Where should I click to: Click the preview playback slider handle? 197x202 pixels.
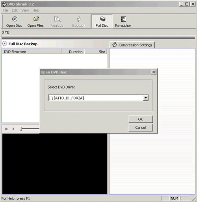(21, 129)
